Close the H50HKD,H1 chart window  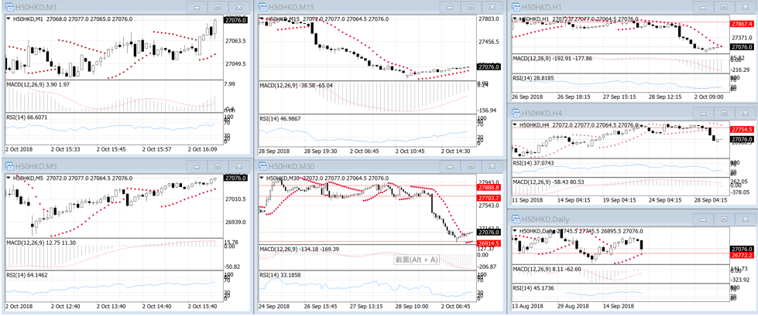pos(746,7)
